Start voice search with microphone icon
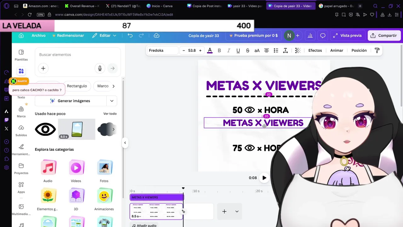 click(100, 68)
